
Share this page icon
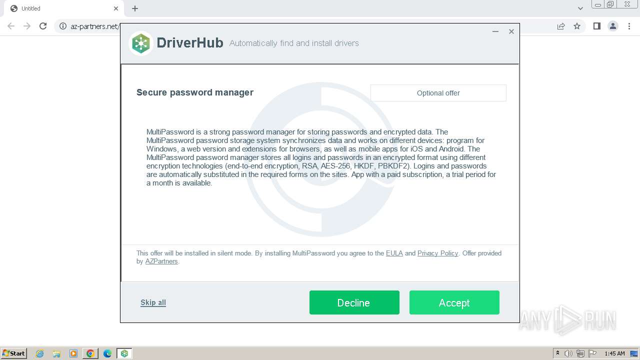point(561,26)
